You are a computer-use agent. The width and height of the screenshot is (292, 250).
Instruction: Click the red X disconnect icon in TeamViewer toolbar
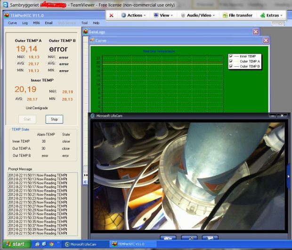point(111,15)
